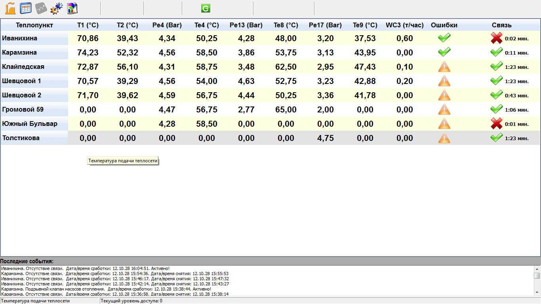Click green connection checkmark for Громовой 59

point(496,109)
